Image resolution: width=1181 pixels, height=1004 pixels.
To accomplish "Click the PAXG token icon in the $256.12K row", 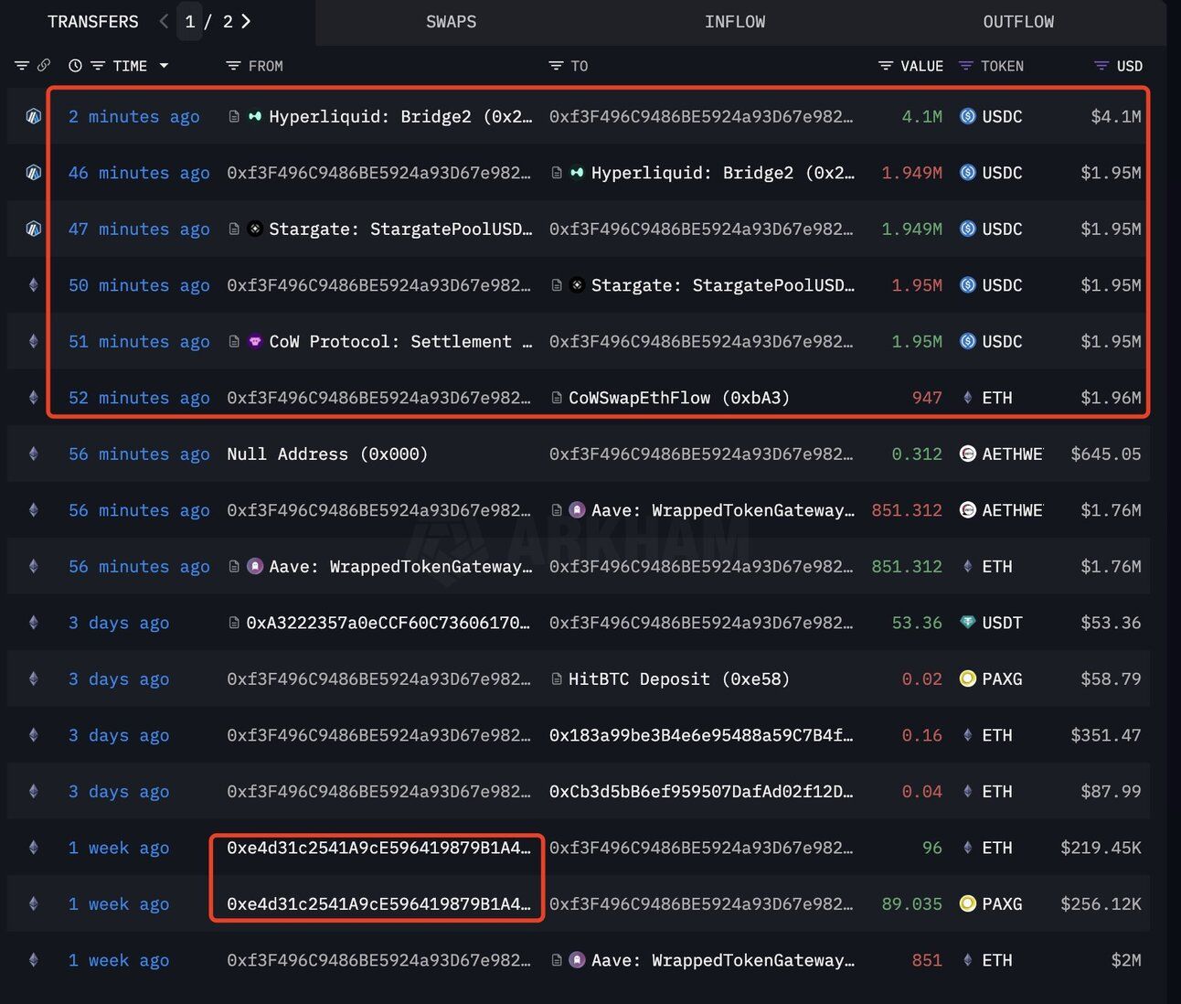I will tap(967, 903).
